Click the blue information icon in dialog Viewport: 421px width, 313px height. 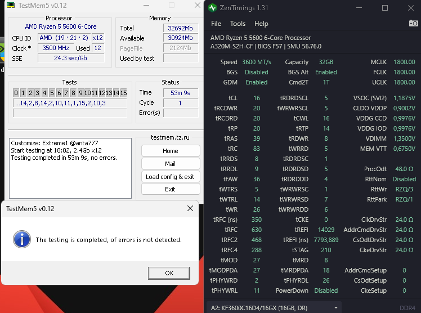[x=22, y=239]
